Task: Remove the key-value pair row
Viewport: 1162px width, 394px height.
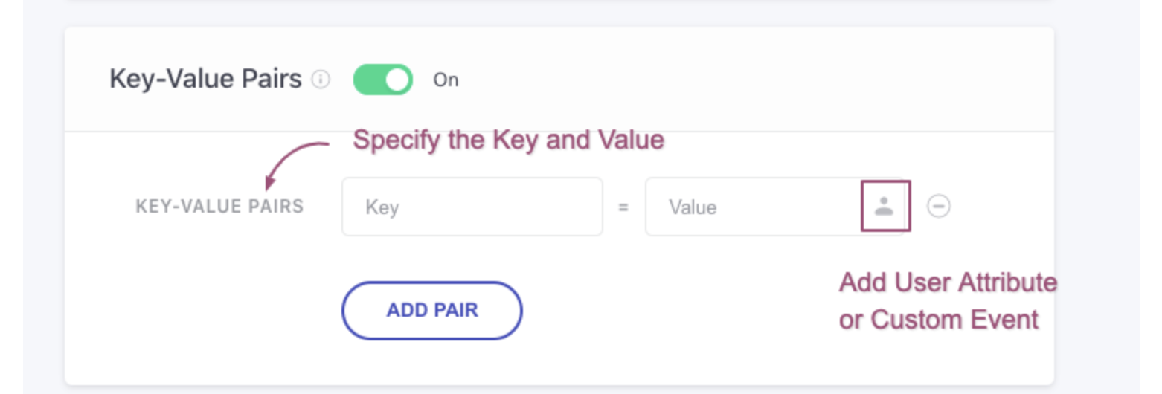Action: pos(939,206)
